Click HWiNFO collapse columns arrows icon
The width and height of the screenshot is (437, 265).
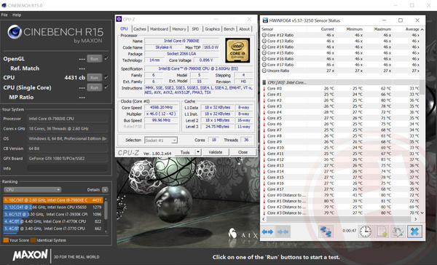point(283,232)
